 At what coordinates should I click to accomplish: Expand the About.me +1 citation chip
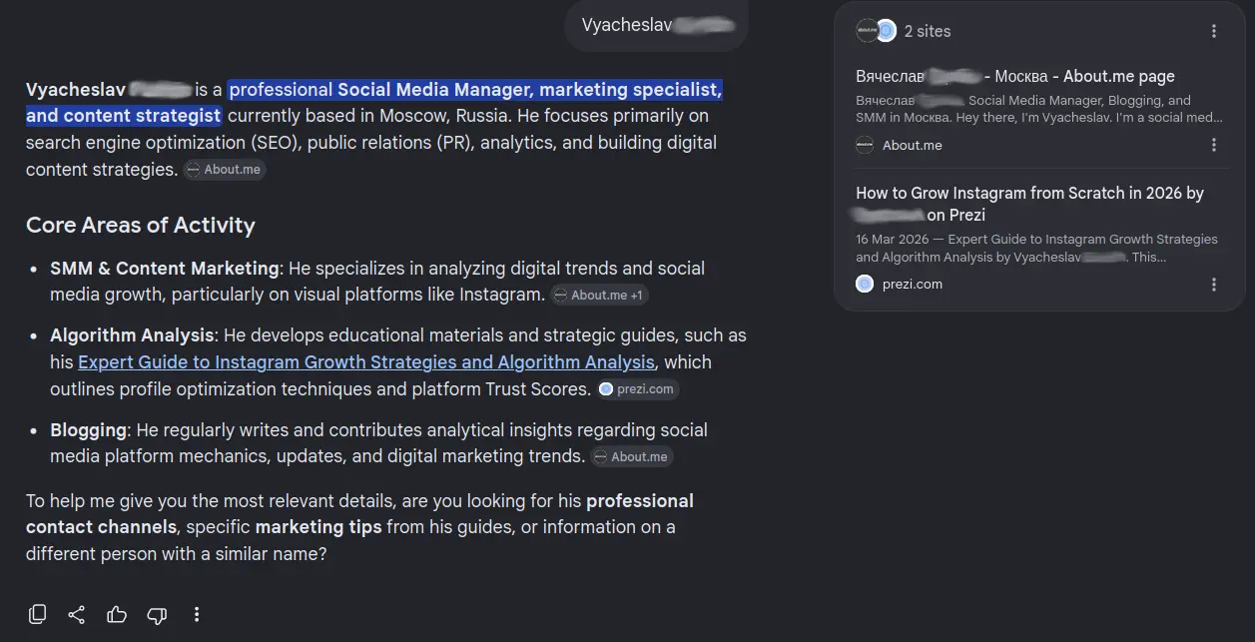(x=600, y=296)
